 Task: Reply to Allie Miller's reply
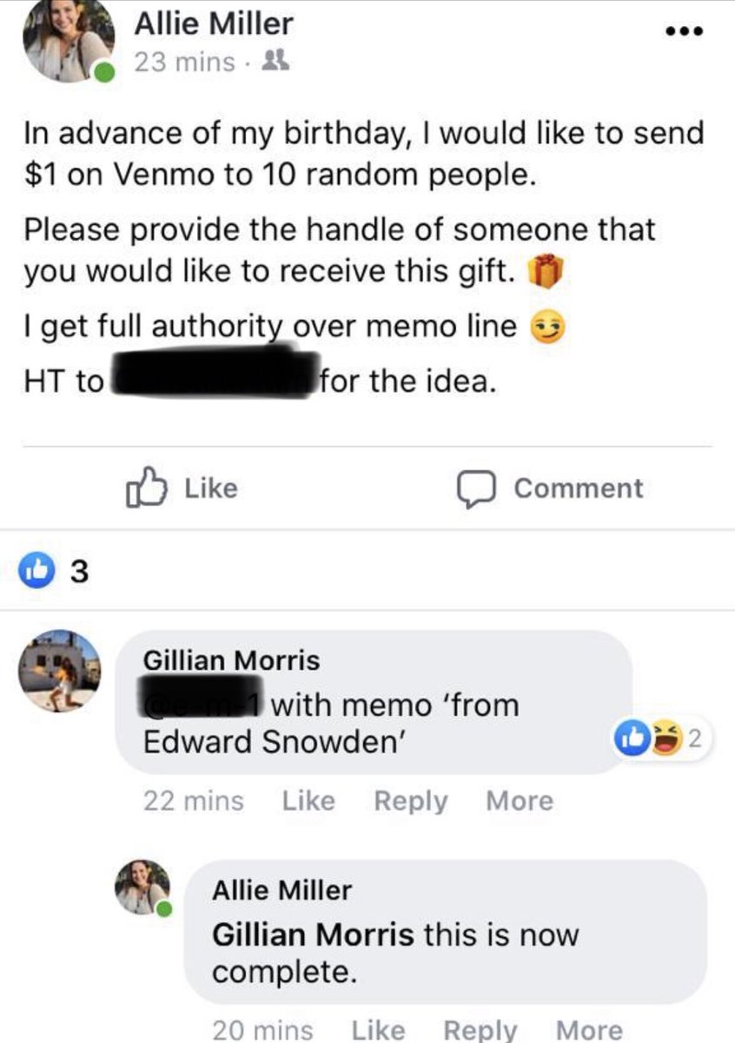pyautogui.click(x=480, y=1031)
